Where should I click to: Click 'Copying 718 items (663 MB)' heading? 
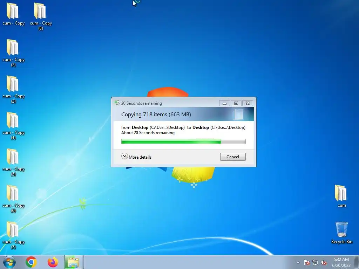pyautogui.click(x=156, y=115)
